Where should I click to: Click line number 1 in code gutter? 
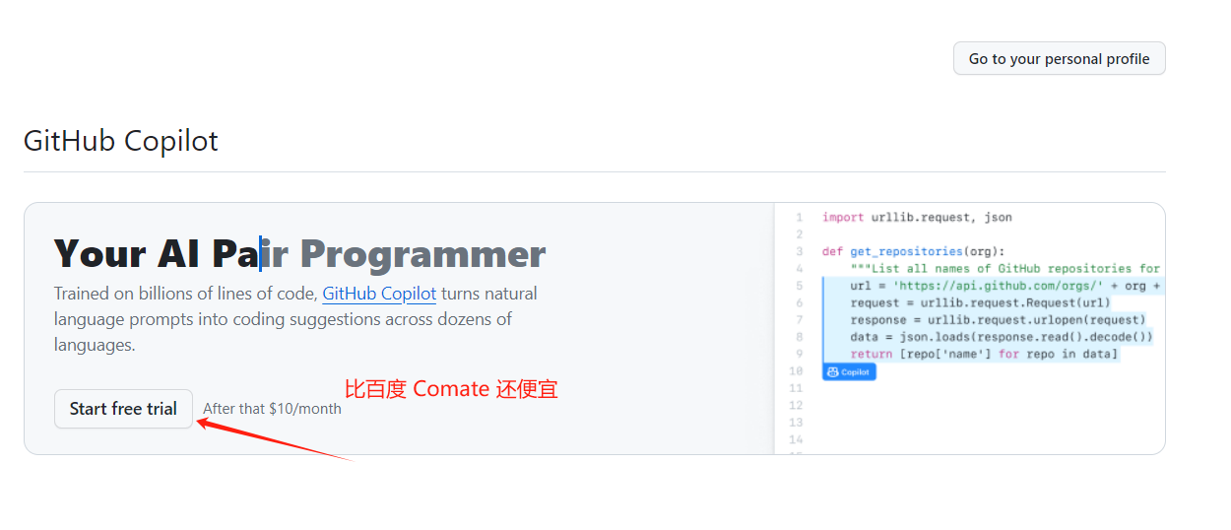click(799, 218)
